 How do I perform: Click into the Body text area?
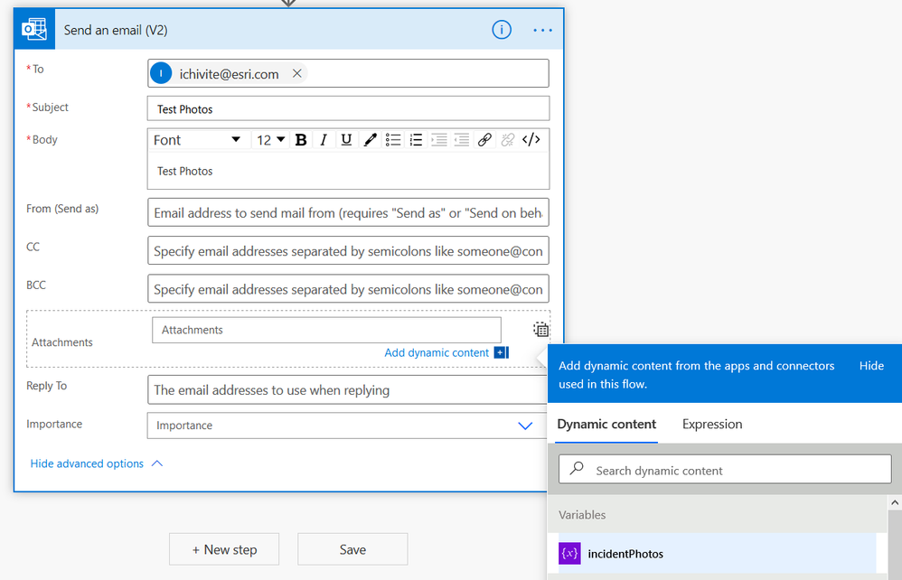348,171
